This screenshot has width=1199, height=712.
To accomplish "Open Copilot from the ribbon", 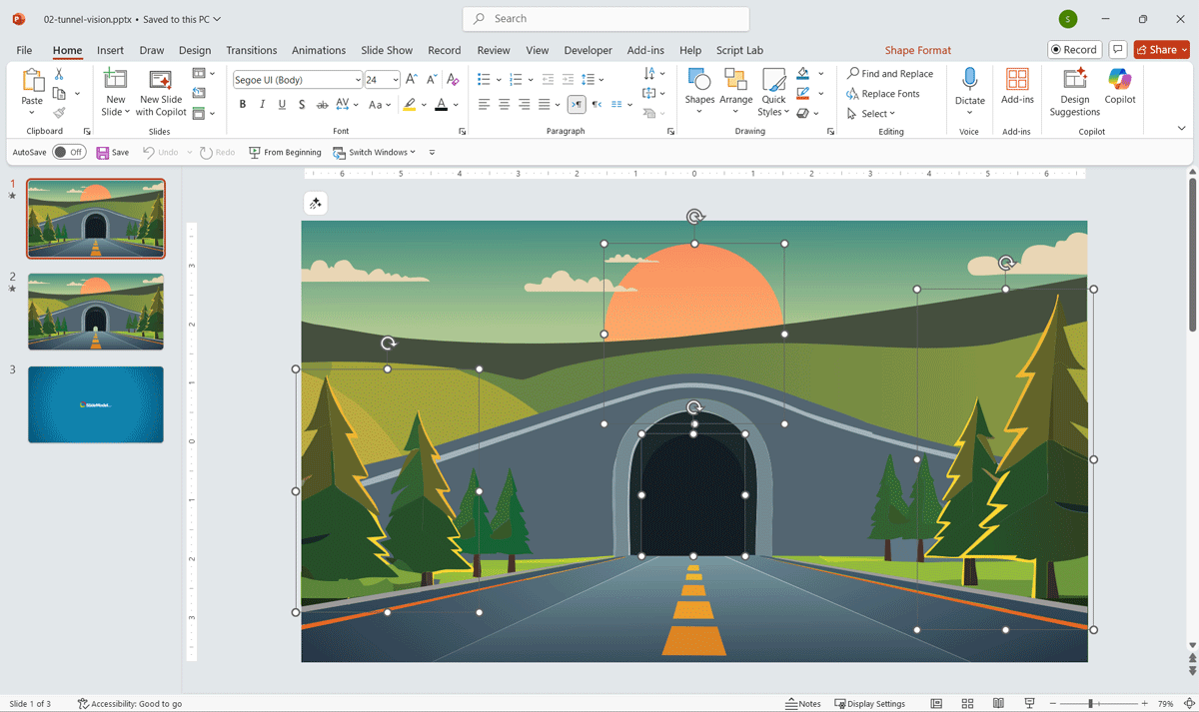I will click(x=1119, y=87).
